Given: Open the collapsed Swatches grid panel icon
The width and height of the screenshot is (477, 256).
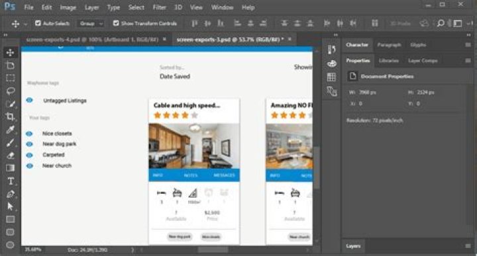Looking at the screenshot, I should [332, 77].
